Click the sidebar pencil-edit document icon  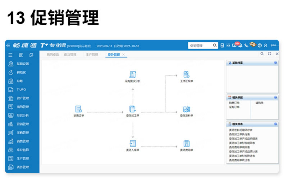(31, 55)
